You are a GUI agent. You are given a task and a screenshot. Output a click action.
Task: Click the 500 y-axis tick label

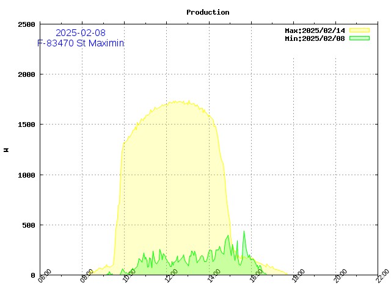click(x=28, y=225)
